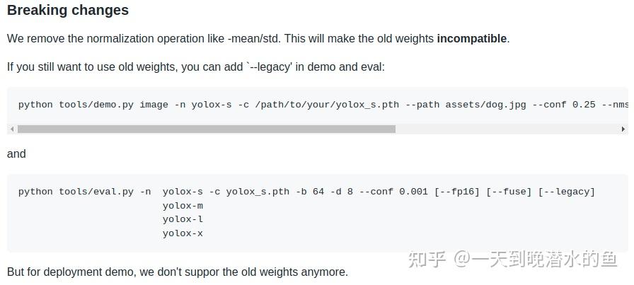Screen dimensions: 634x285
Task: Click the left arrow of the horizontal scrollbar
Action: (x=12, y=129)
